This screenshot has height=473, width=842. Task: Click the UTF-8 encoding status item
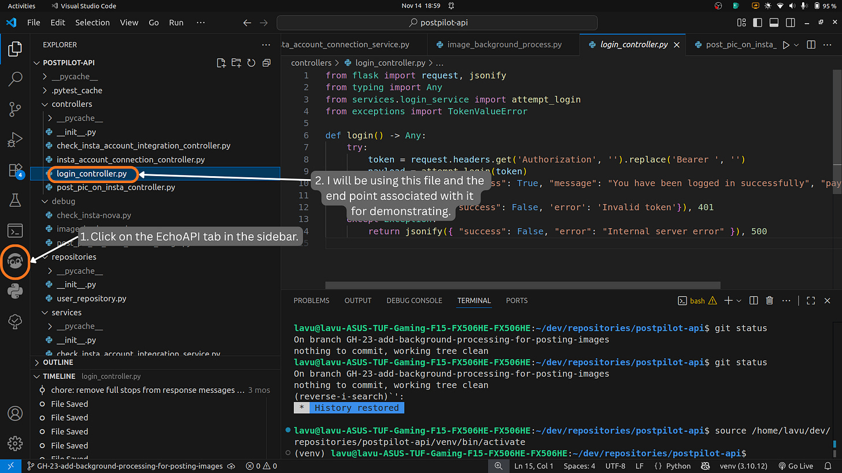click(615, 466)
